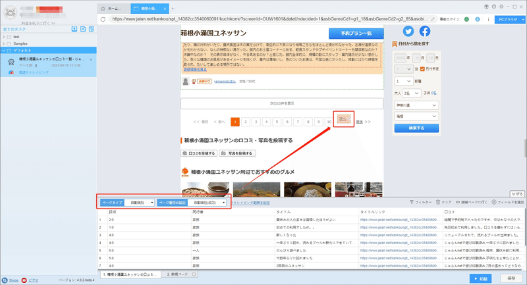Click the set scraping range link
Screen dimensions: 527x285
click(251, 203)
